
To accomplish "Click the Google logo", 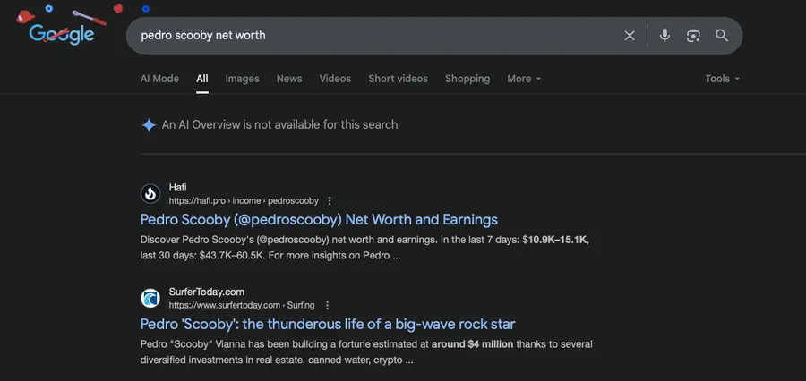I will (x=61, y=34).
